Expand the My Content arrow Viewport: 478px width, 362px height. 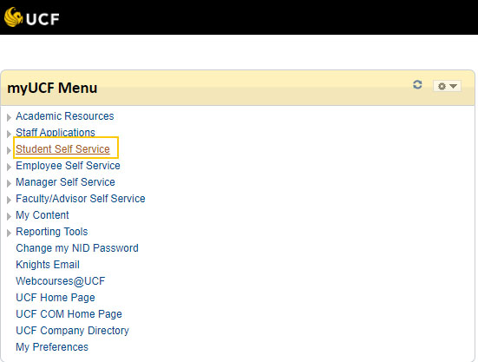pyautogui.click(x=9, y=216)
